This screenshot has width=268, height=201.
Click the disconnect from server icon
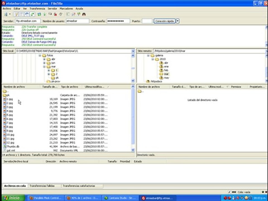click(x=55, y=14)
